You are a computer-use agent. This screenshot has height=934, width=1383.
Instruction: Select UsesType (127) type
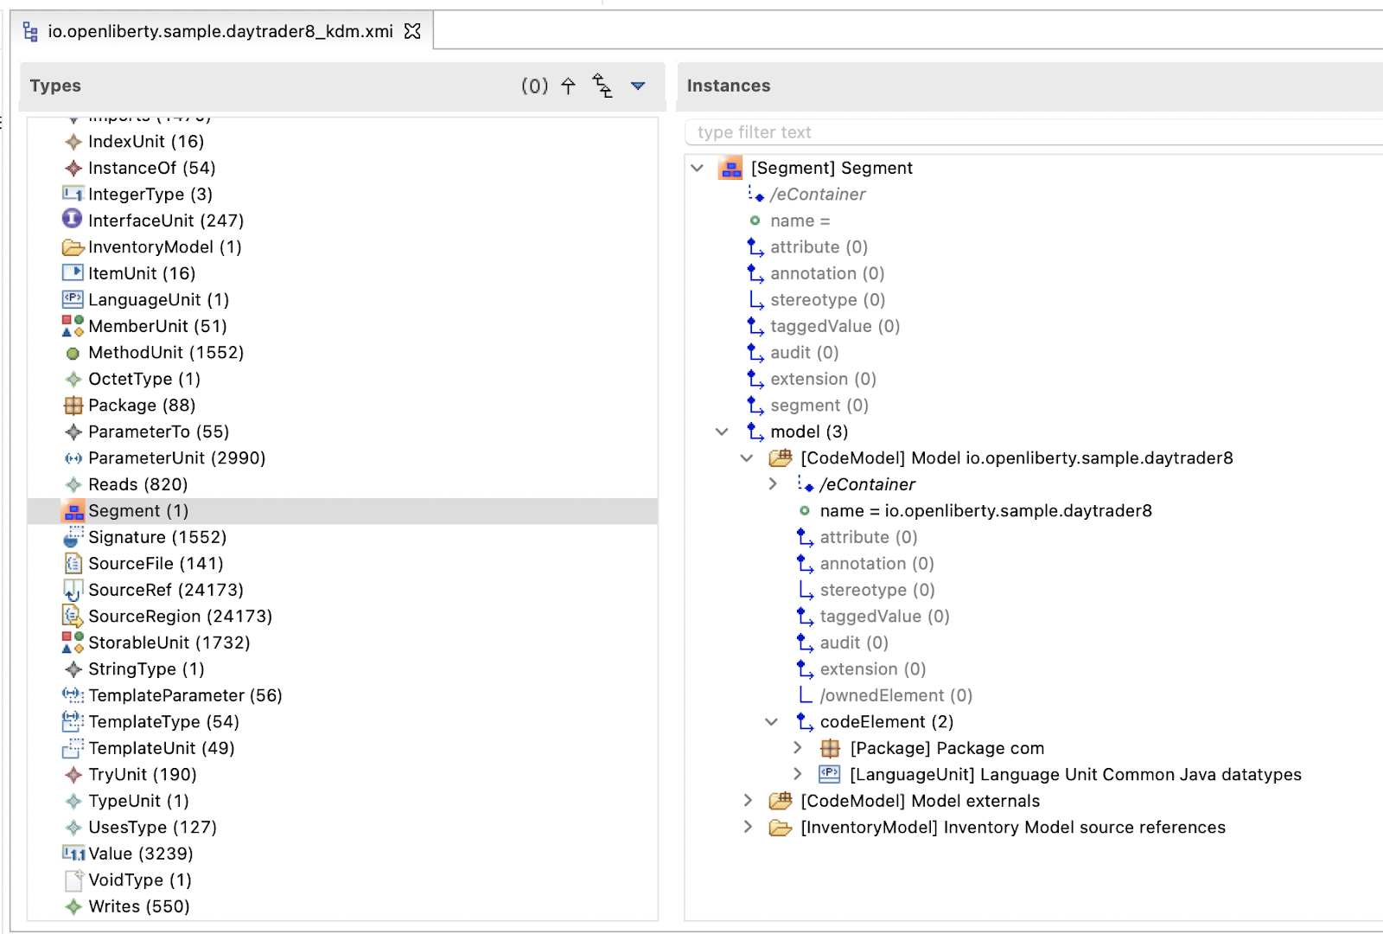pyautogui.click(x=152, y=828)
